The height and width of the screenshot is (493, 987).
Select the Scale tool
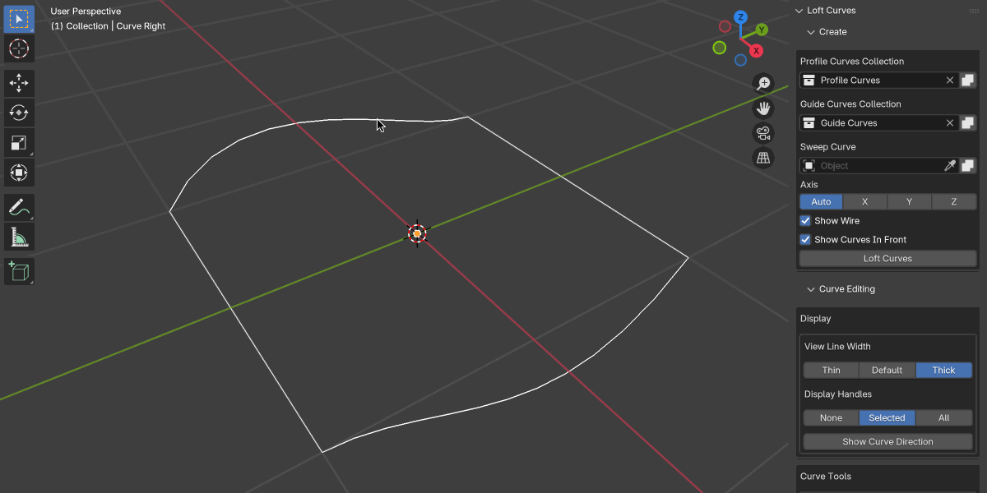(19, 143)
